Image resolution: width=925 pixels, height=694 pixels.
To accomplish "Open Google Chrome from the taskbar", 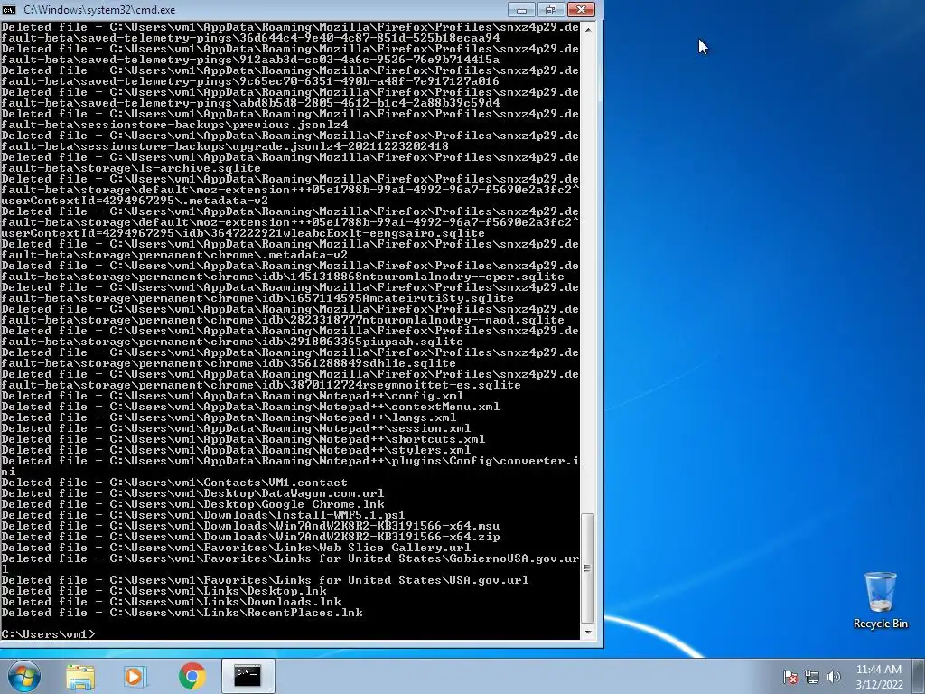I will (192, 676).
